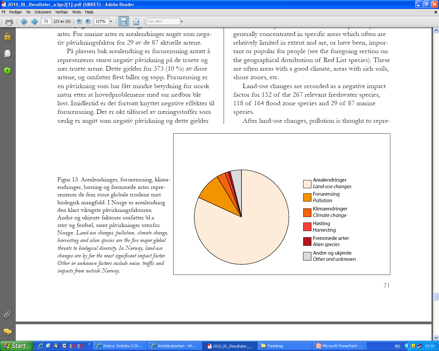Click the vertical scrollbar up arrow
Screen dimensions: 439x351
(x=436, y=31)
